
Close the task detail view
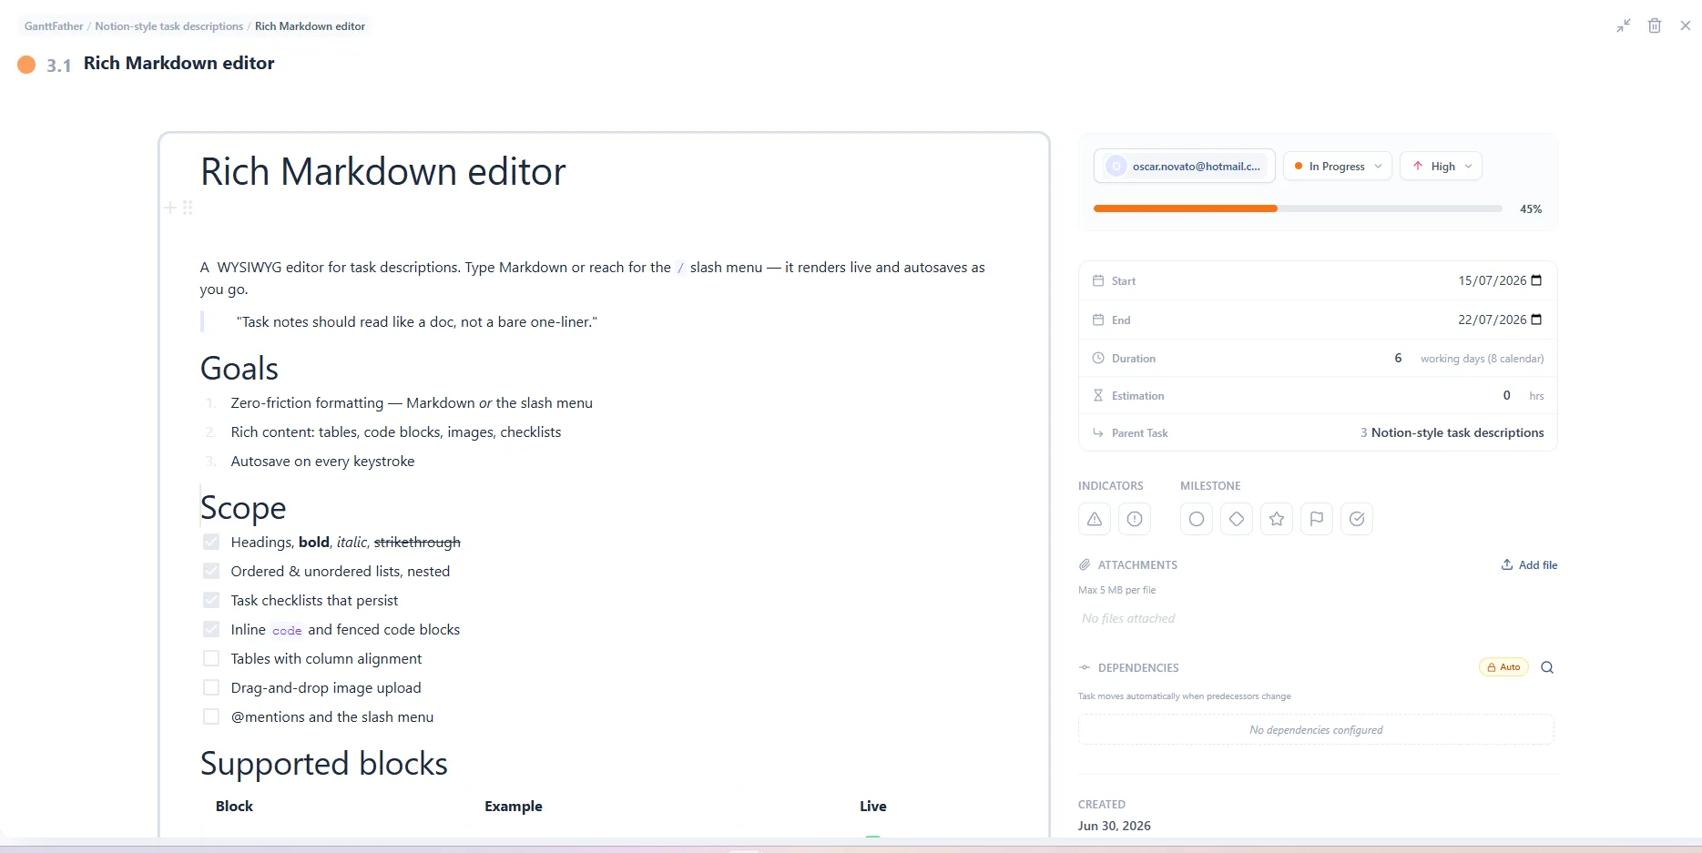(1686, 25)
